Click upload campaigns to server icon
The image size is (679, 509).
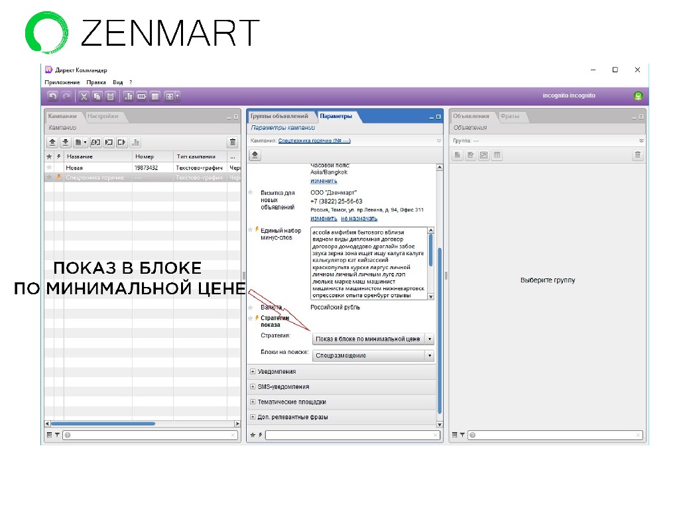(52, 142)
